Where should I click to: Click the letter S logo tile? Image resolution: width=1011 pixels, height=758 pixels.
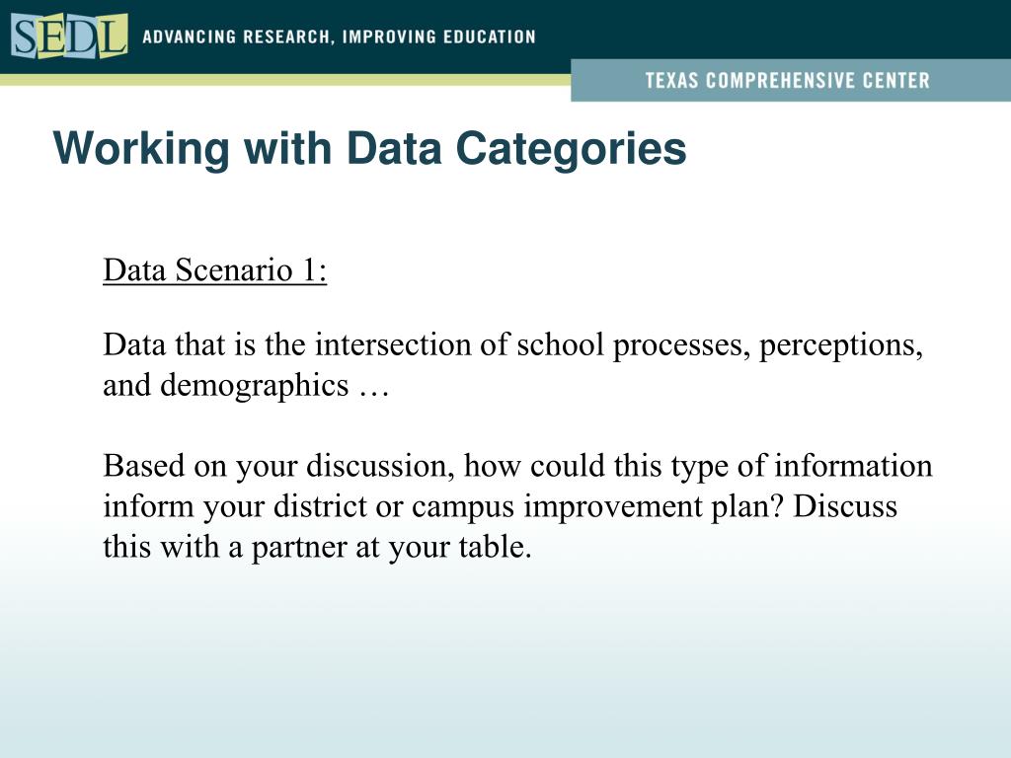point(25,38)
